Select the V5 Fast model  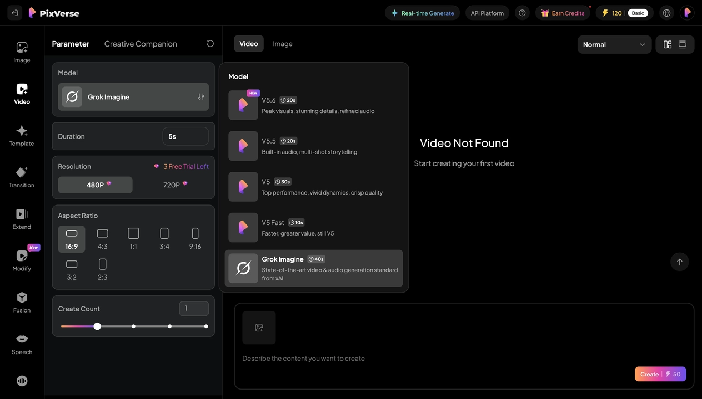click(x=314, y=227)
